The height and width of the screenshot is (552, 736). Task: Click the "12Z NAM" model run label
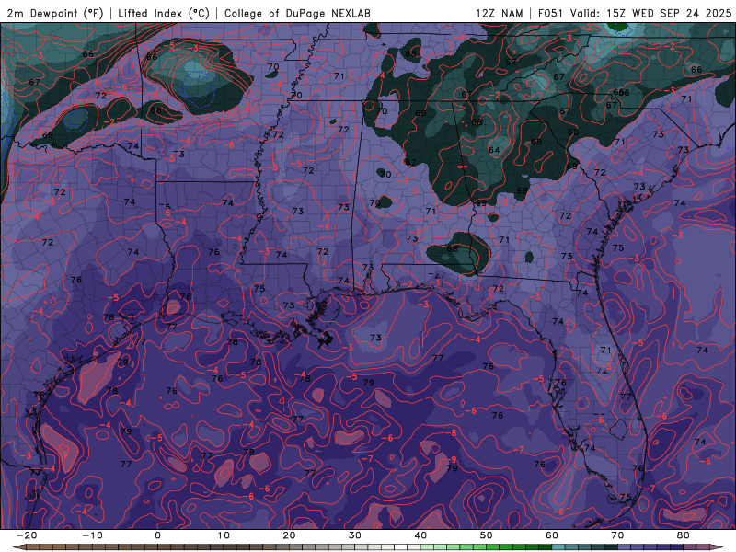pos(499,13)
